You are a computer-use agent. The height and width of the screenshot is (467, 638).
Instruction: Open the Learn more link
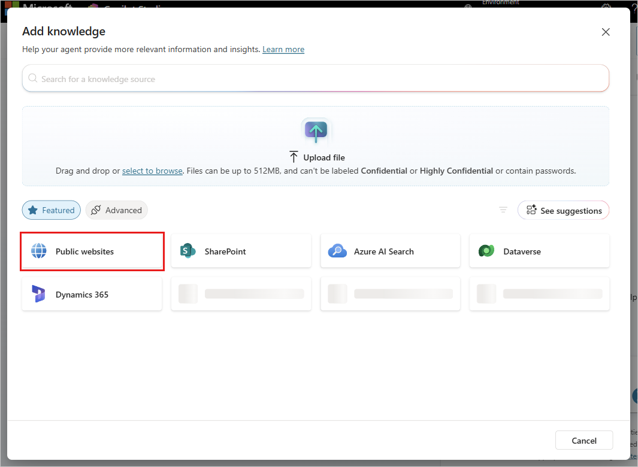tap(283, 49)
